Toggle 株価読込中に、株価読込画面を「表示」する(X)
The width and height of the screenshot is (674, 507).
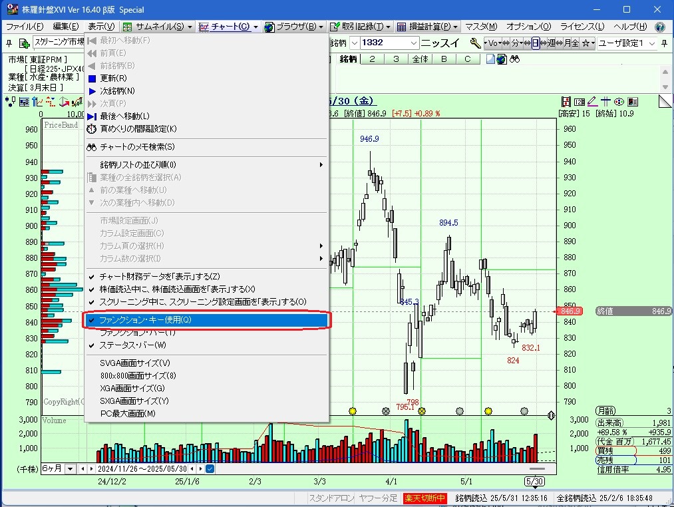pos(206,289)
